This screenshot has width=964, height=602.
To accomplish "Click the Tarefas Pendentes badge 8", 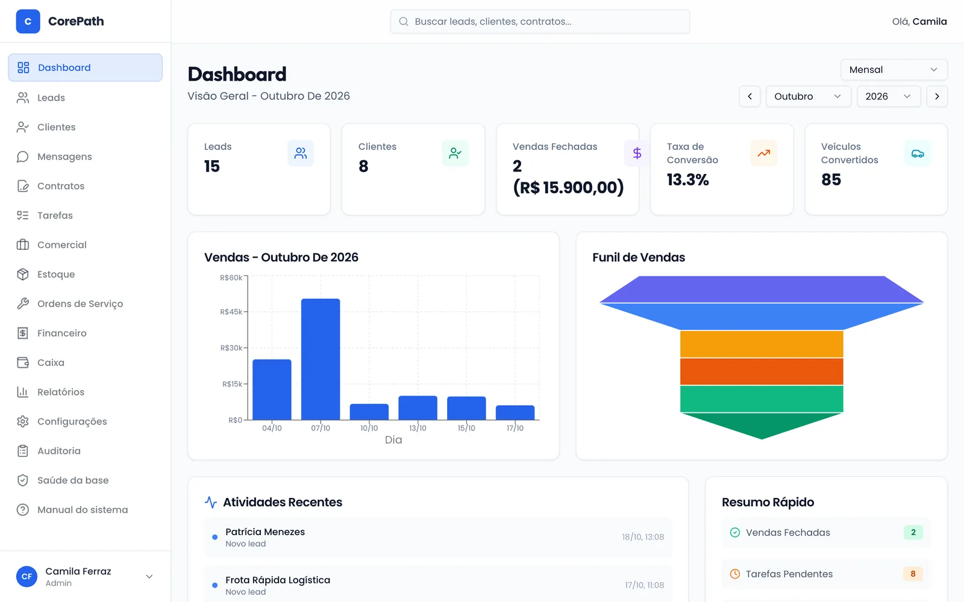I will (913, 574).
